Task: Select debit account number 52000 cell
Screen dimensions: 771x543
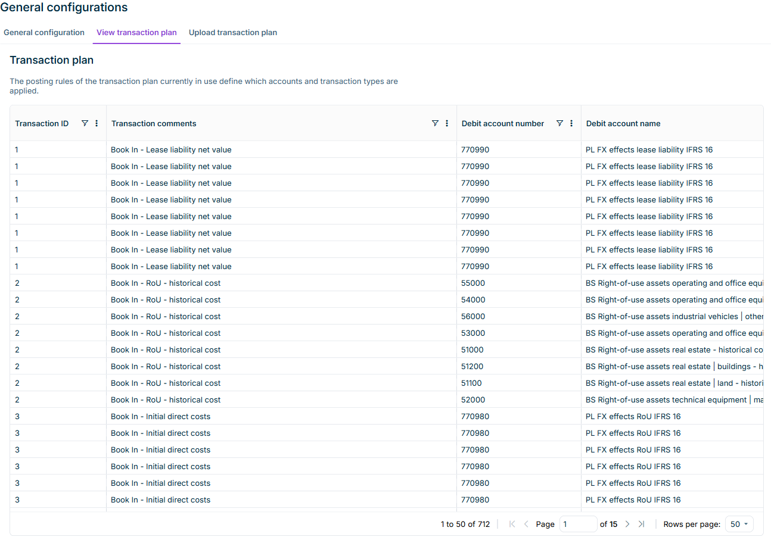Action: (519, 400)
